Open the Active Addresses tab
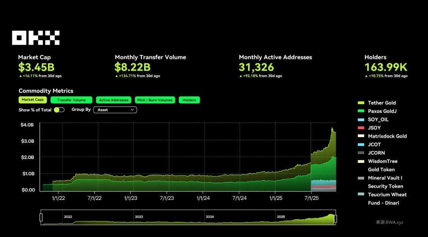Screen dimensions: 428x237 coord(114,100)
